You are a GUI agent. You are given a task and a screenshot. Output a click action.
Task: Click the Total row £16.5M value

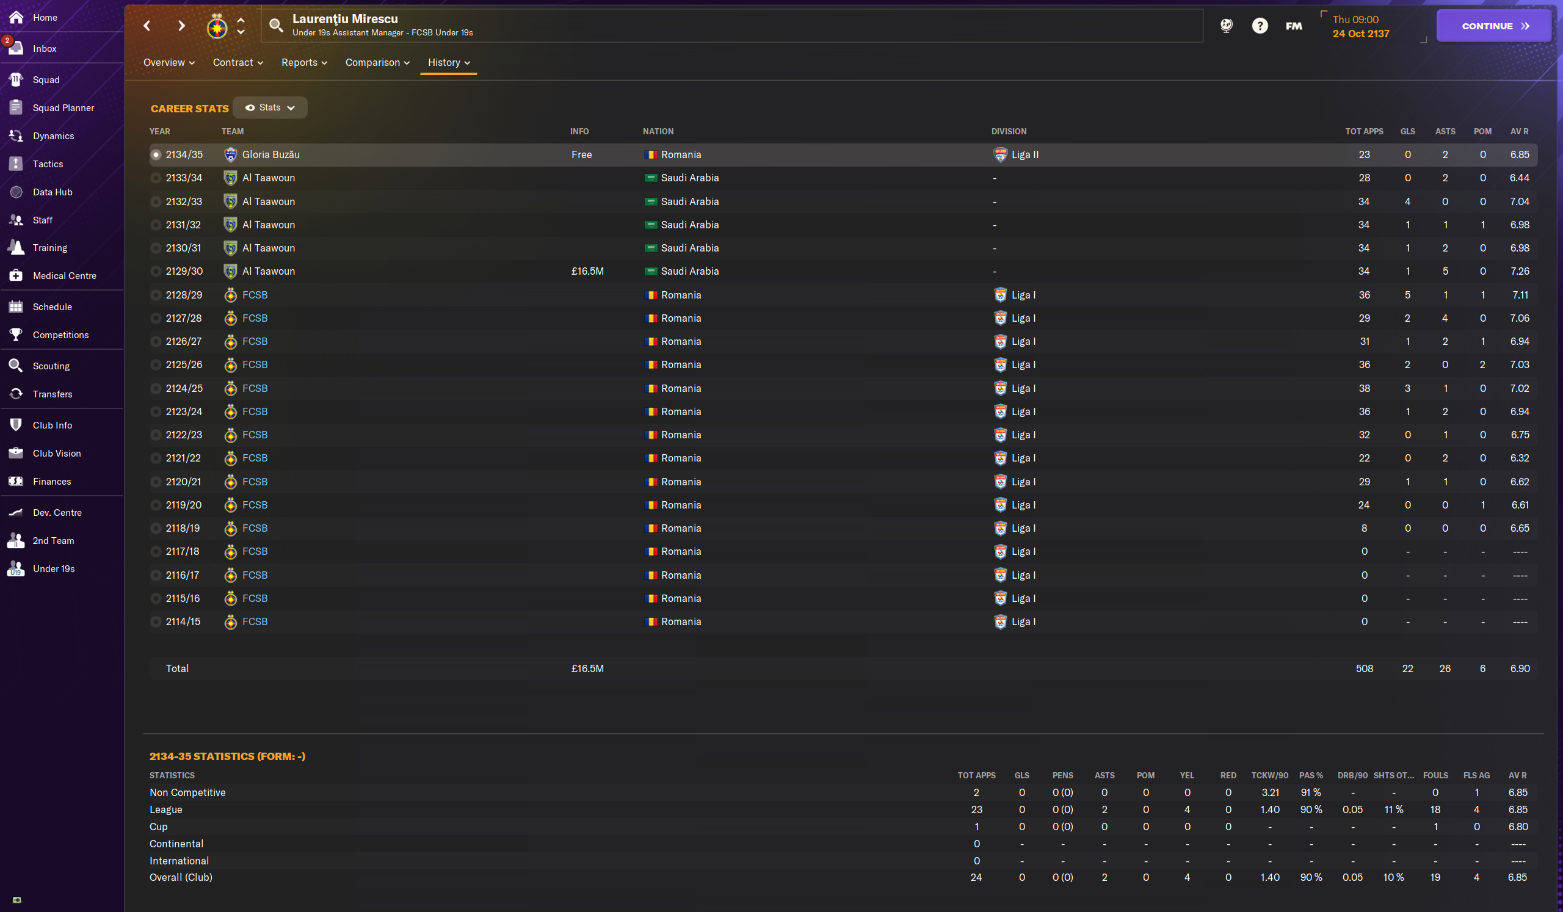(x=587, y=668)
